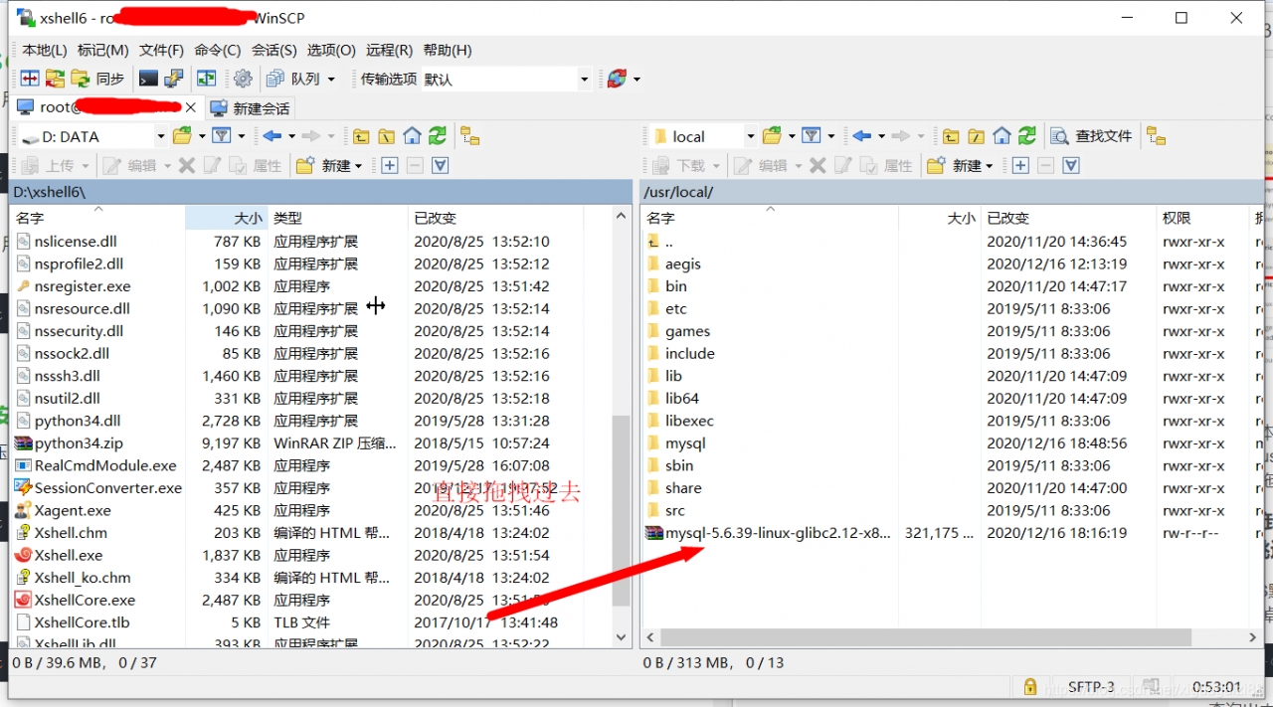
Task: Open the 会话(S) menu
Action: 274,50
